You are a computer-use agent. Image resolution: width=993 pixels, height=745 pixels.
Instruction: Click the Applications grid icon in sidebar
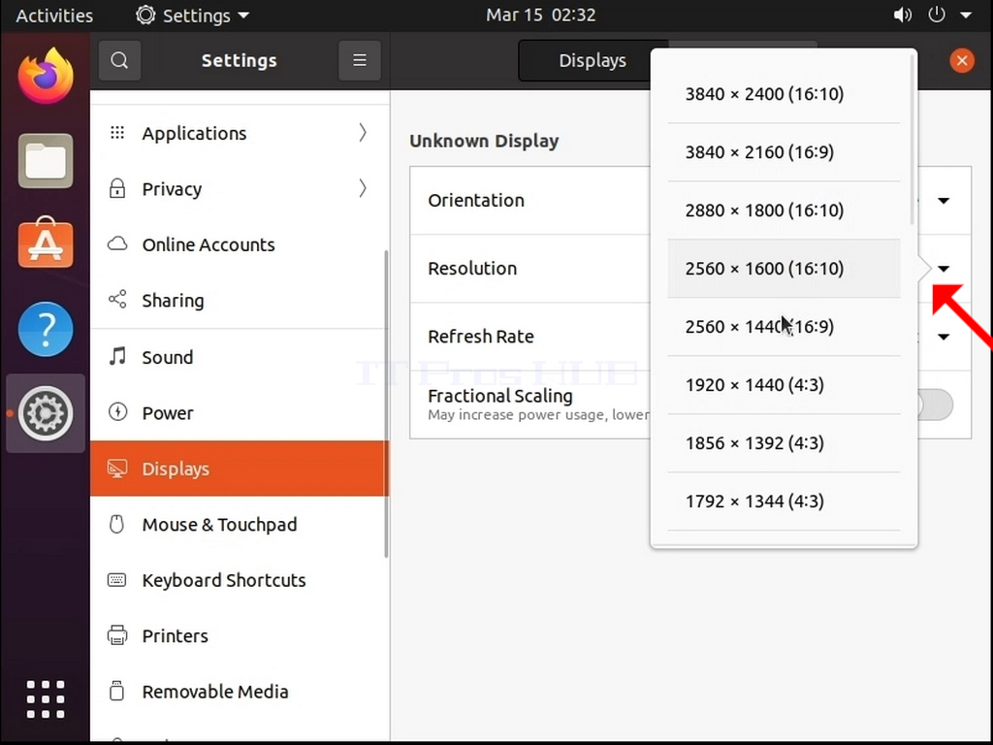coord(117,132)
